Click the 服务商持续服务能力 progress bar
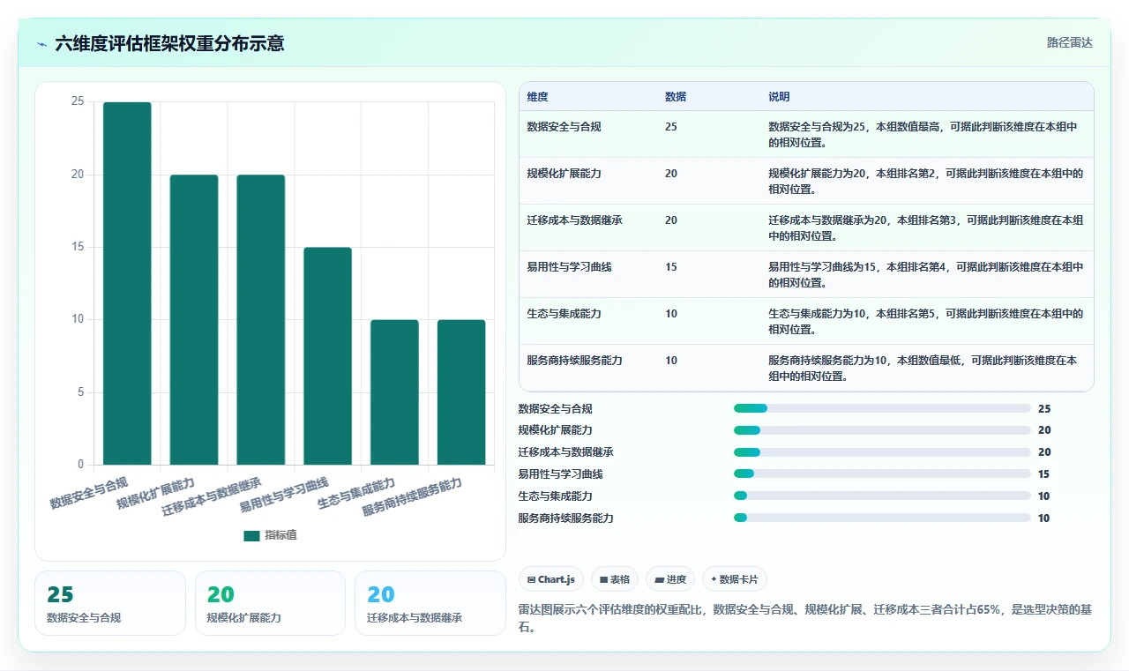This screenshot has height=671, width=1129. click(x=882, y=518)
